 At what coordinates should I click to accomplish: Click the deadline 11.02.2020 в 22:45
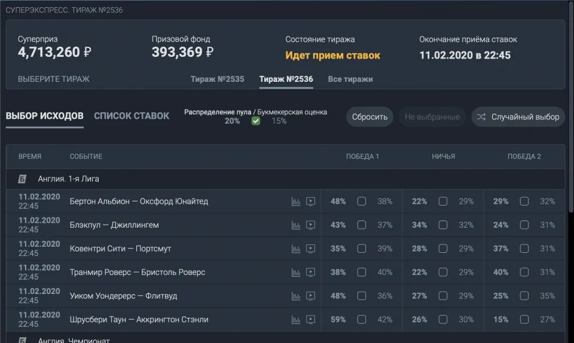(465, 55)
